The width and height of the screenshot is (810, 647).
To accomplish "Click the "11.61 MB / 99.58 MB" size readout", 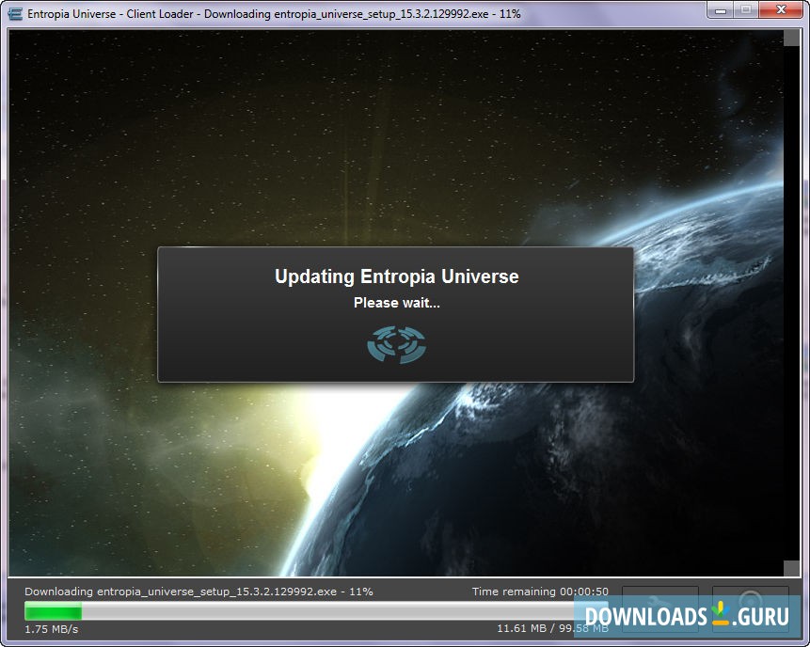I will [x=553, y=629].
